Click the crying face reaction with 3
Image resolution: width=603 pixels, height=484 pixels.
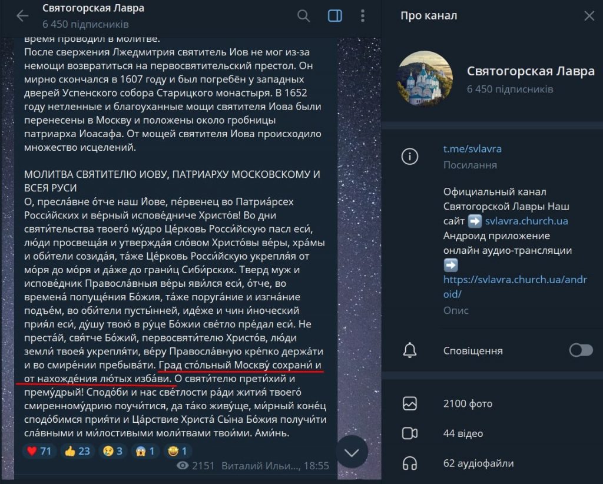112,451
